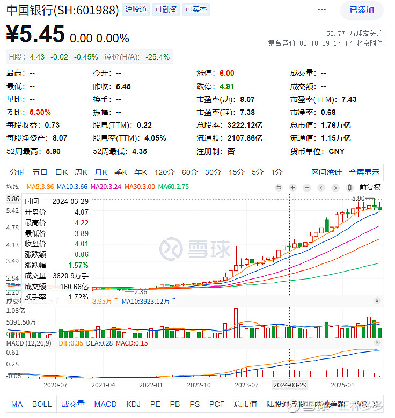This screenshot has width=395, height=418.
Task: Click the MA10:3.66 legend label
Action: coord(72,187)
